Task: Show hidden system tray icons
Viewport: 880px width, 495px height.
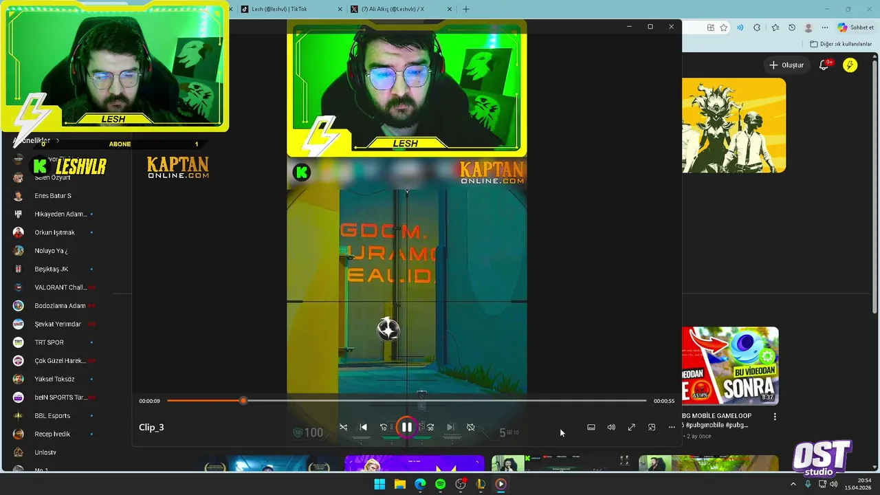Action: pyautogui.click(x=793, y=484)
